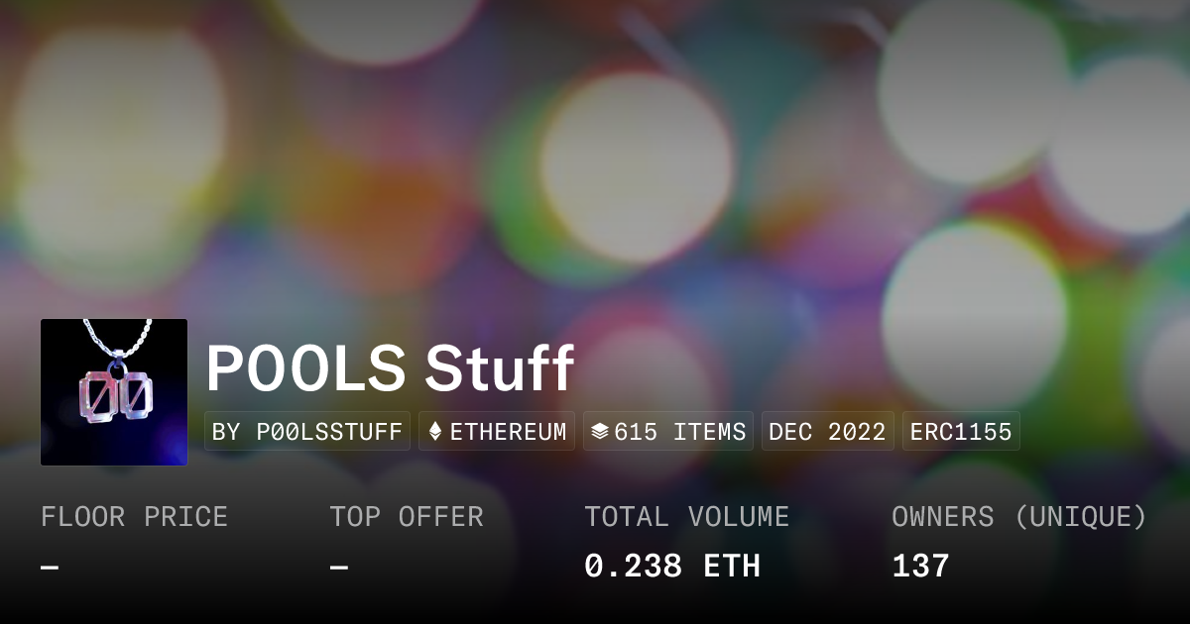Select the DEC 2022 date badge
The height and width of the screenshot is (624, 1190).
coord(828,432)
